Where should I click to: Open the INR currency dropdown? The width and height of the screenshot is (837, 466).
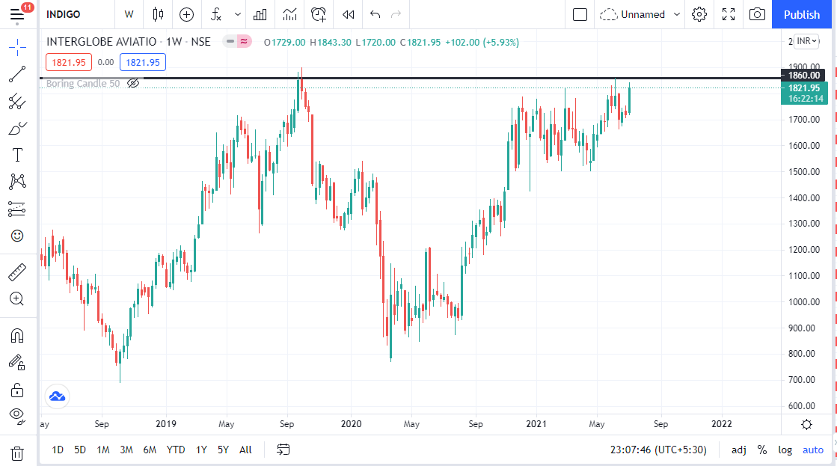tap(806, 41)
